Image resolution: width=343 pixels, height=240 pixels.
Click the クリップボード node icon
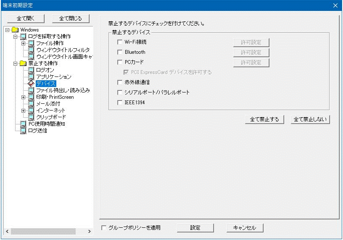point(31,117)
